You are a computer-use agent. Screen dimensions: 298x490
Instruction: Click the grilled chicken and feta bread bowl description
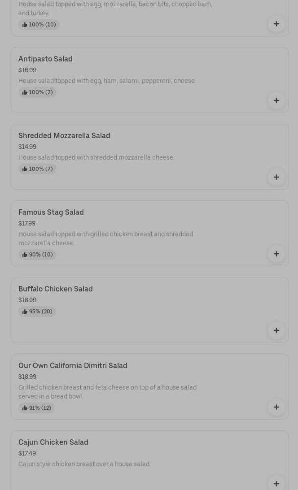[107, 392]
